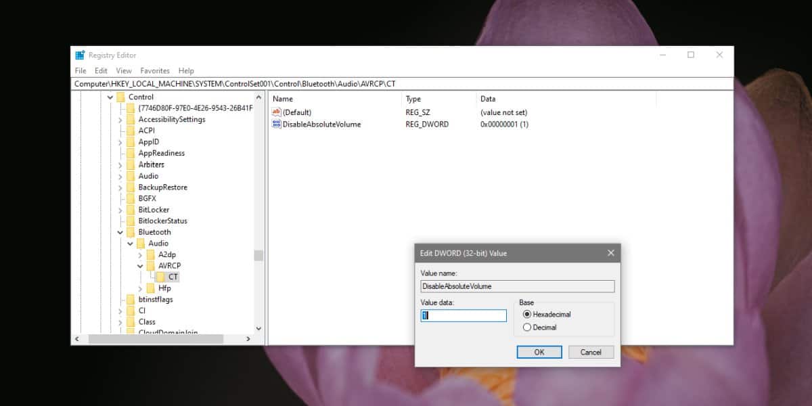Click the registry path address bar

[x=402, y=83]
